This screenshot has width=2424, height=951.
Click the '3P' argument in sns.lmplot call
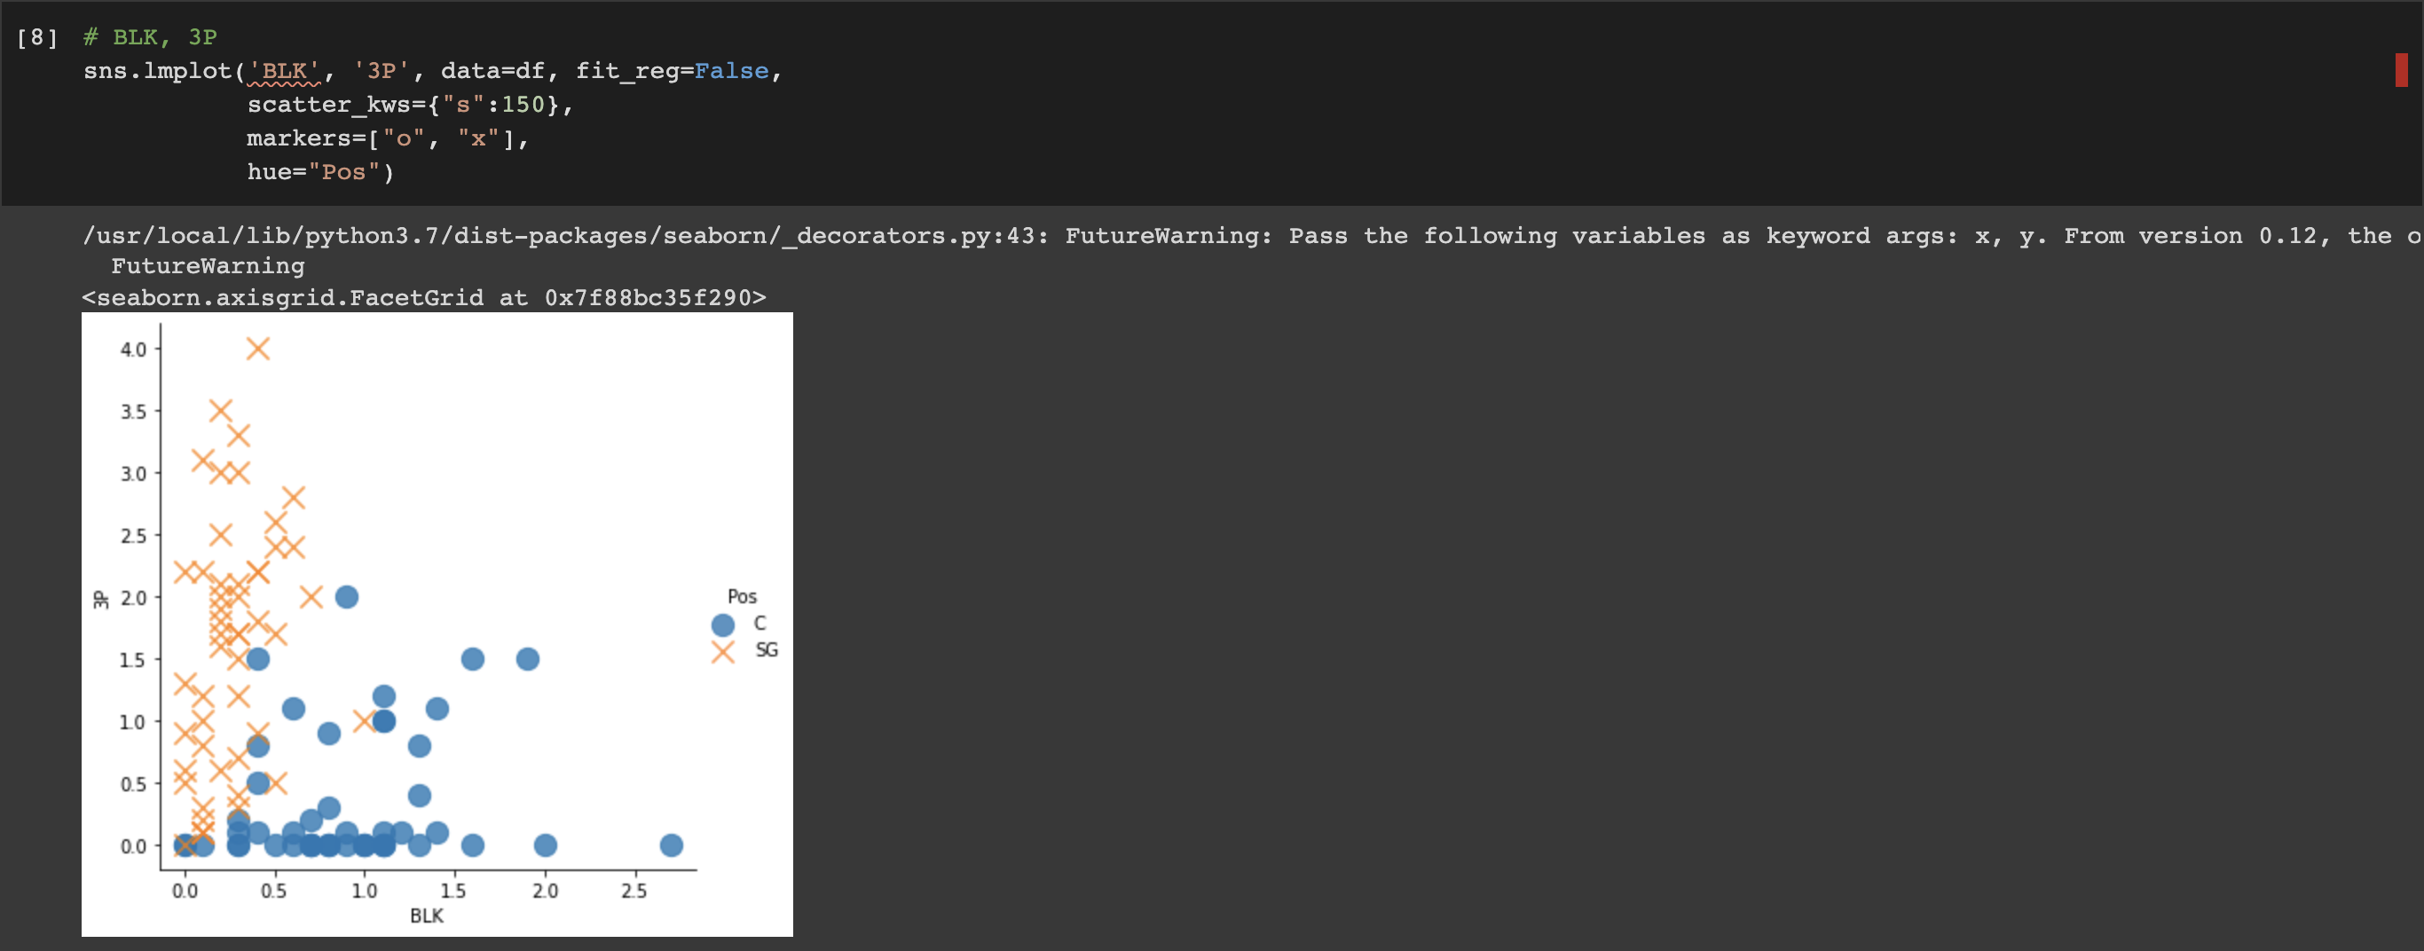[382, 72]
